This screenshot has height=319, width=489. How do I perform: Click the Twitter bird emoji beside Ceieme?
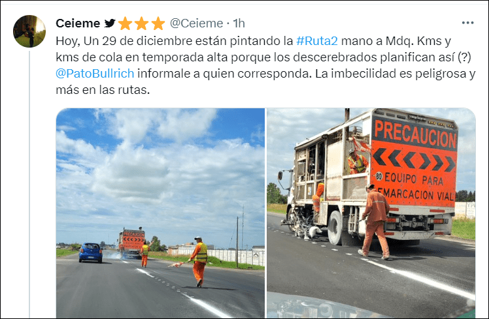click(110, 23)
